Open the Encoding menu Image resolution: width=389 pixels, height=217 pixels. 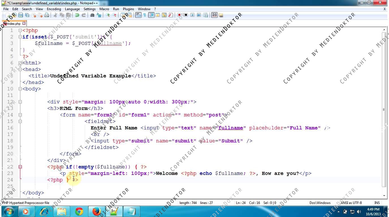[x=54, y=9]
